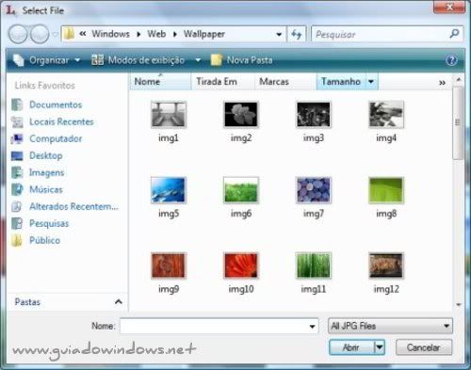Select the img10 red flower thumbnail
Viewport: 471px width, 370px height.
tap(241, 265)
